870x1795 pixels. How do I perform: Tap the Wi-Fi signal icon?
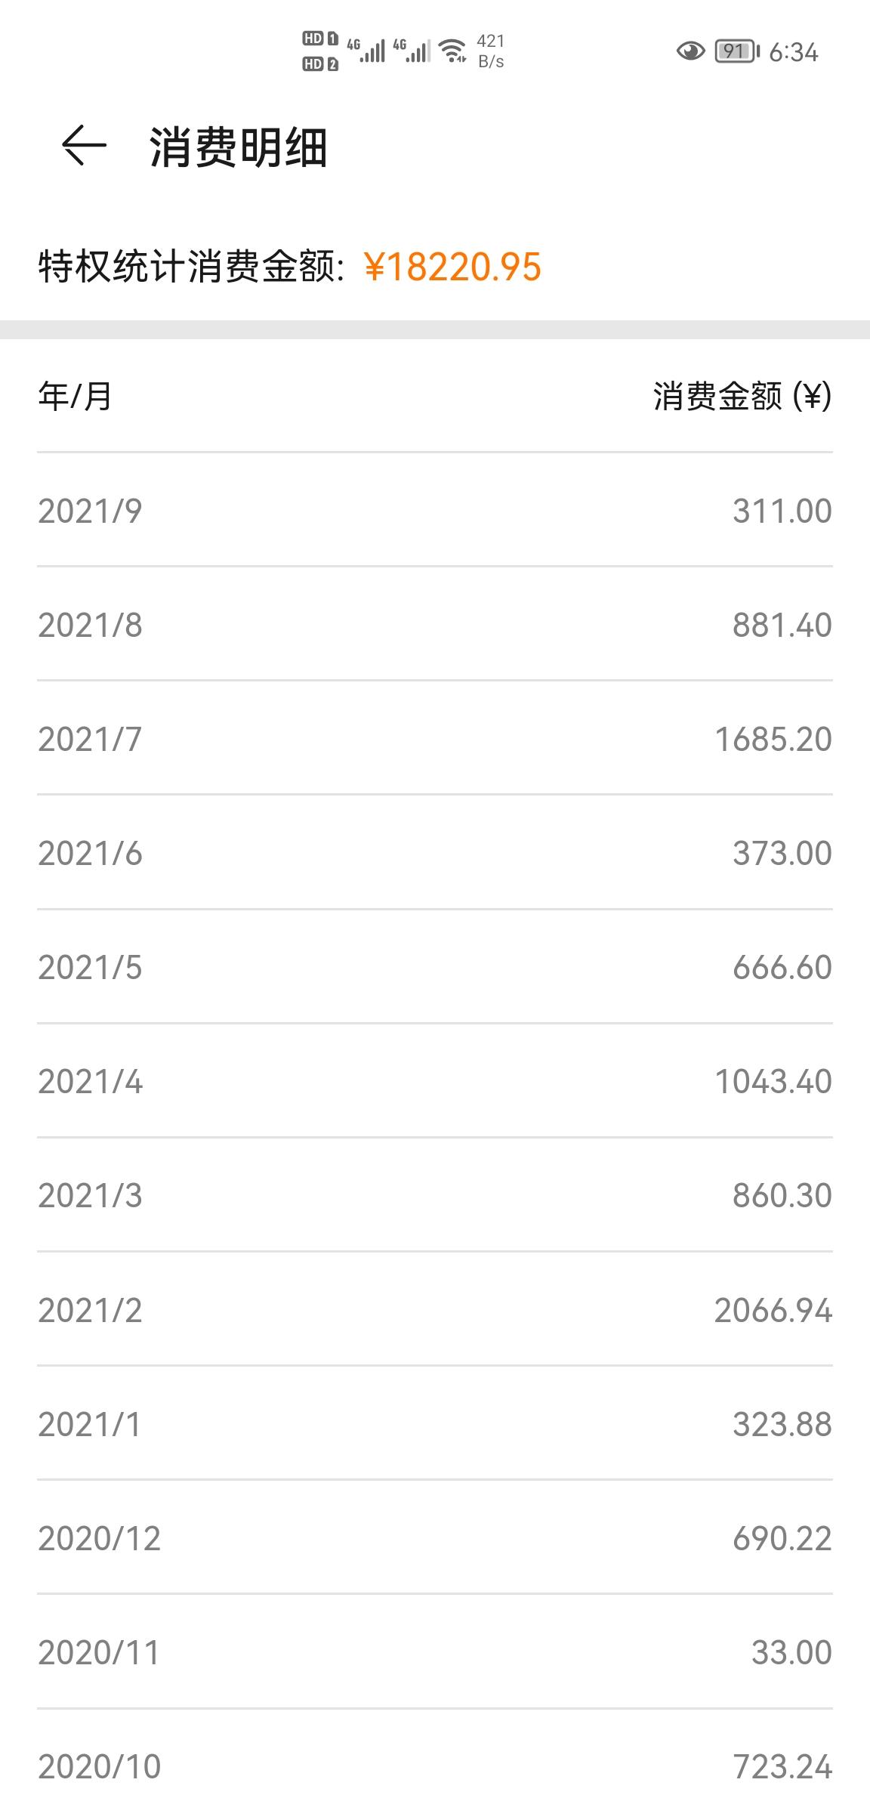pyautogui.click(x=453, y=51)
